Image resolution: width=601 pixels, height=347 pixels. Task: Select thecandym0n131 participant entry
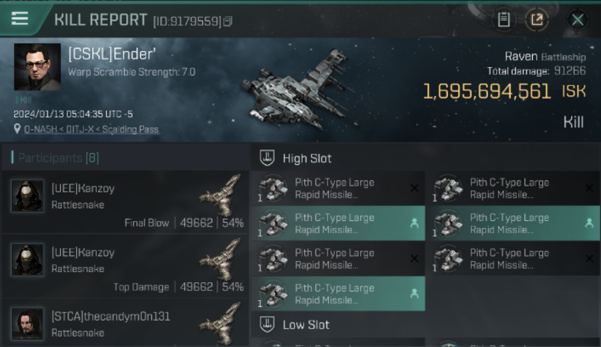point(125,324)
